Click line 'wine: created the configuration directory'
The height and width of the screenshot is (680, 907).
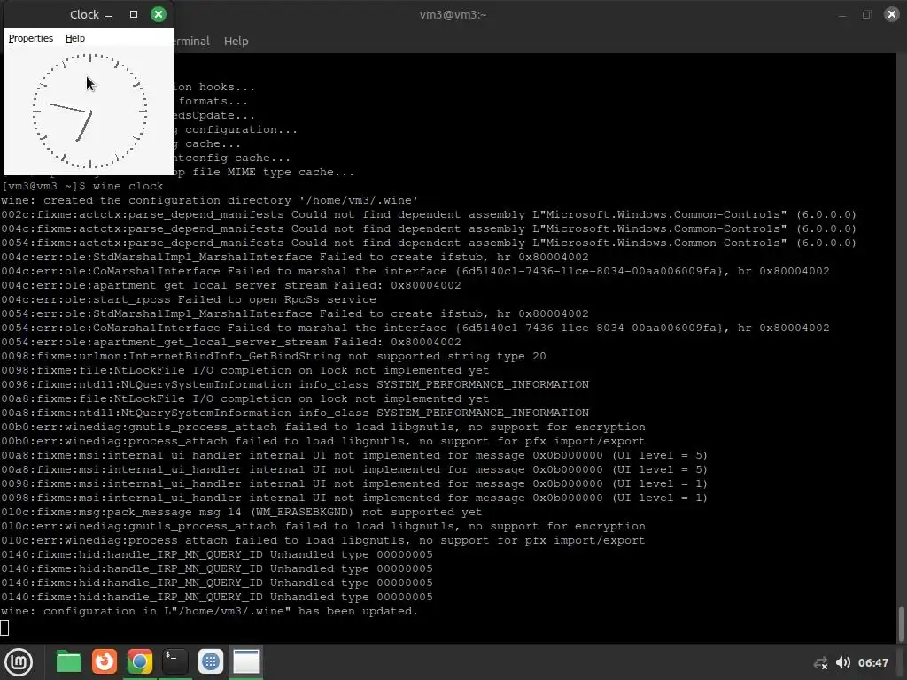pos(209,201)
